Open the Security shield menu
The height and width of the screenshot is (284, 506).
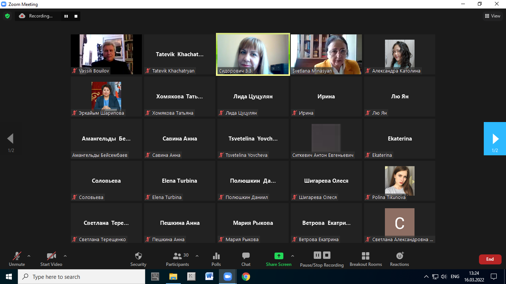(x=138, y=259)
